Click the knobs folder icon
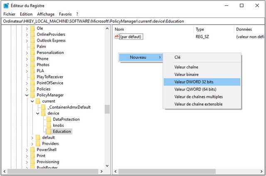Viewport: 266px width, 176px height. [49, 125]
